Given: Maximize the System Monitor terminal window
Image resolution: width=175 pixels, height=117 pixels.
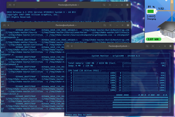Looking at the screenshot, I should pos(165,46).
